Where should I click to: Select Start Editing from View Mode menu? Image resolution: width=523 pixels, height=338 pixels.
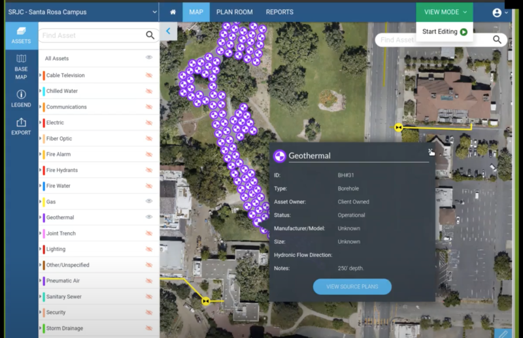click(x=445, y=31)
